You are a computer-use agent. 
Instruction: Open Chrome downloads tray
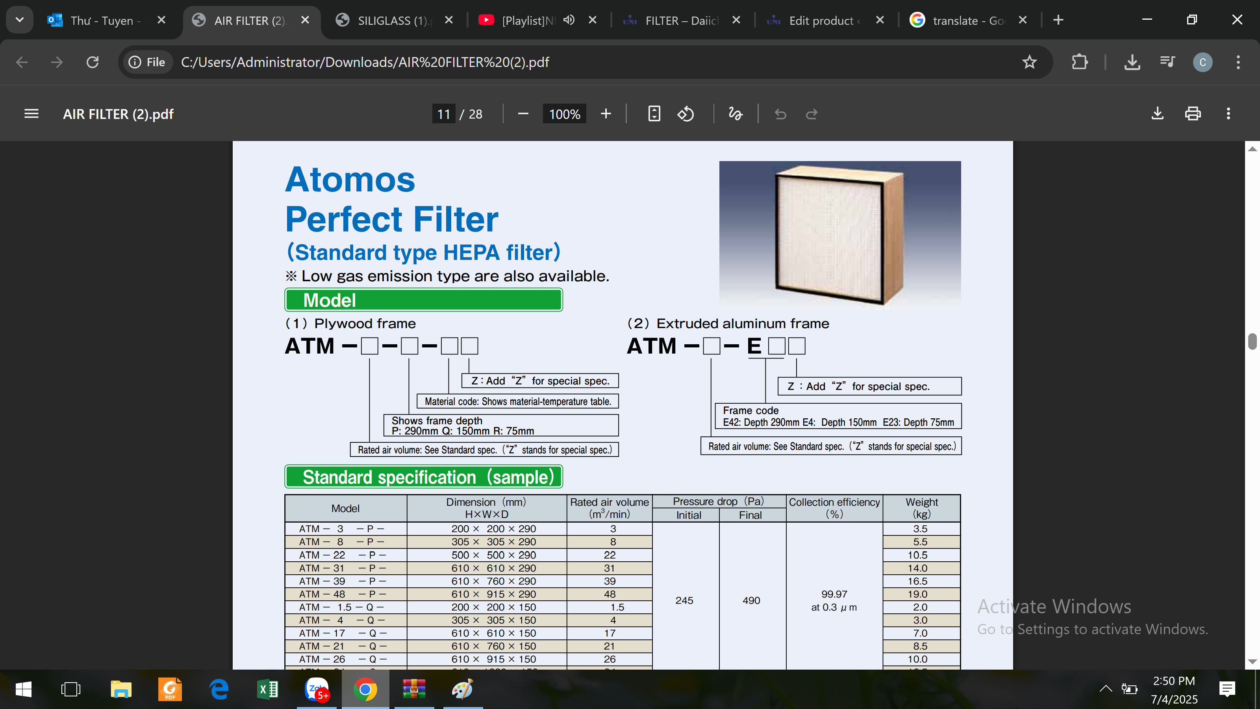point(1132,62)
